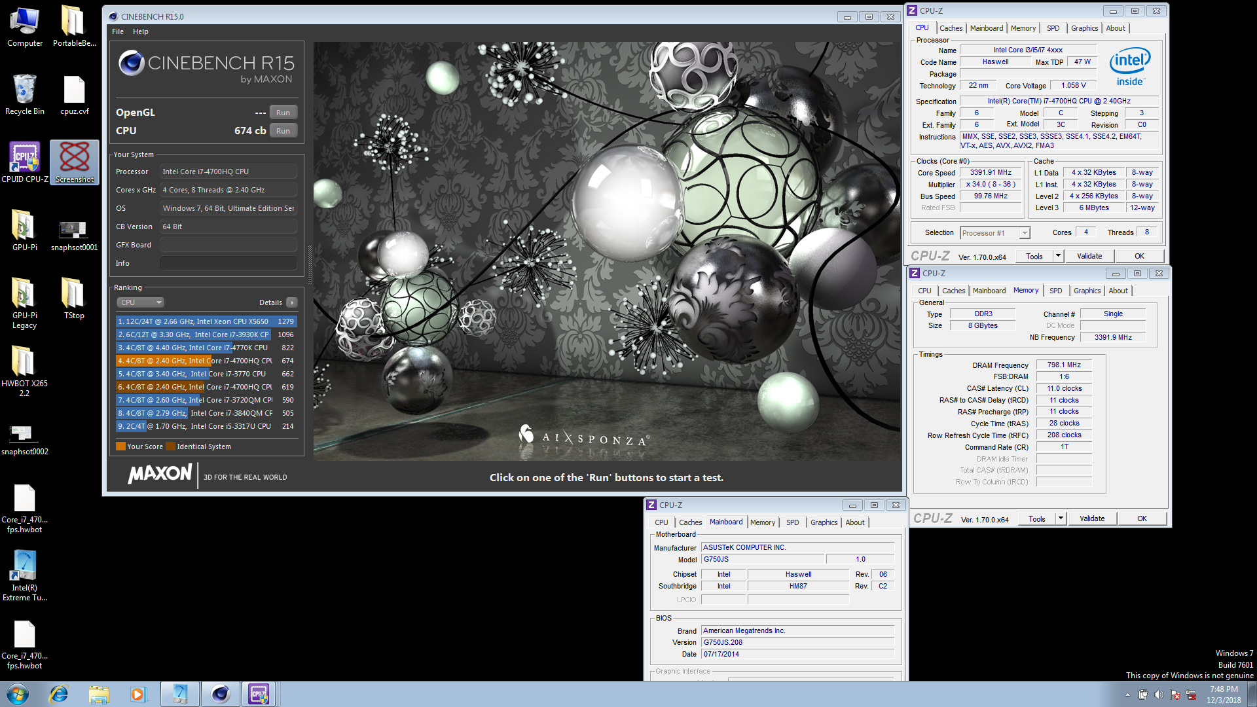Expand ranking Details arrow

292,302
